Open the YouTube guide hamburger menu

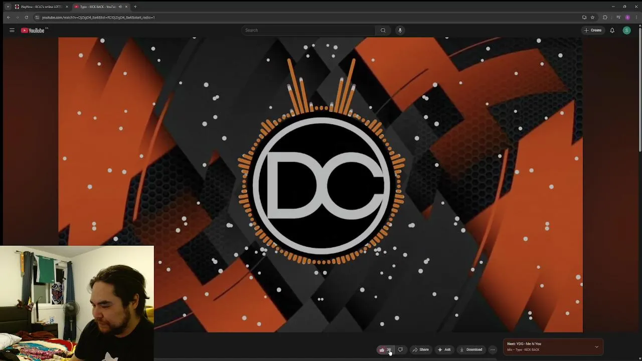[12, 30]
